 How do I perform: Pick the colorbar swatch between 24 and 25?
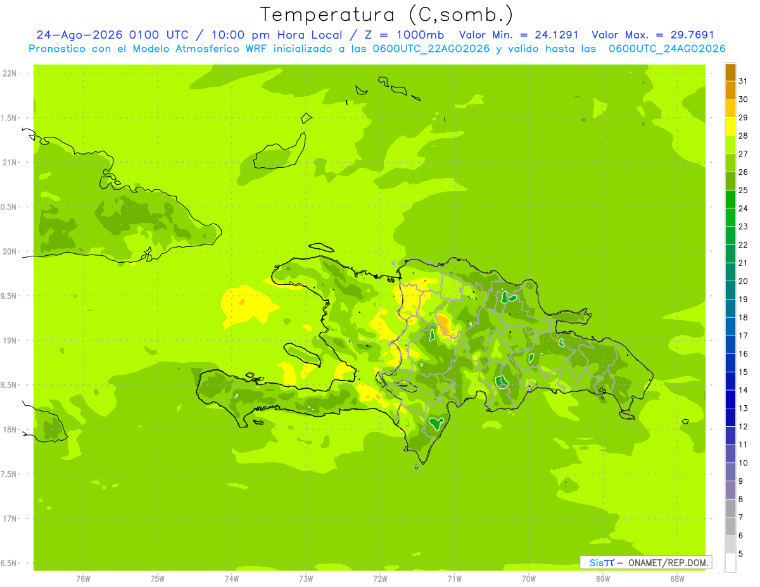(730, 199)
